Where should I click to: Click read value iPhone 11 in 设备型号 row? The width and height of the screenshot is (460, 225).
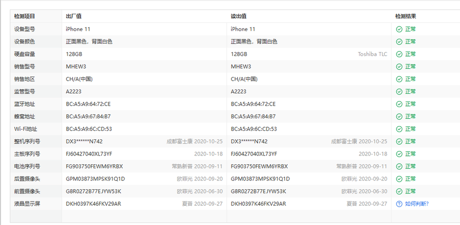point(243,29)
